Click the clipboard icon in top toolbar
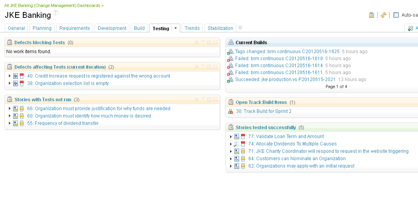Viewport: 418px width, 204px height. 371,15
